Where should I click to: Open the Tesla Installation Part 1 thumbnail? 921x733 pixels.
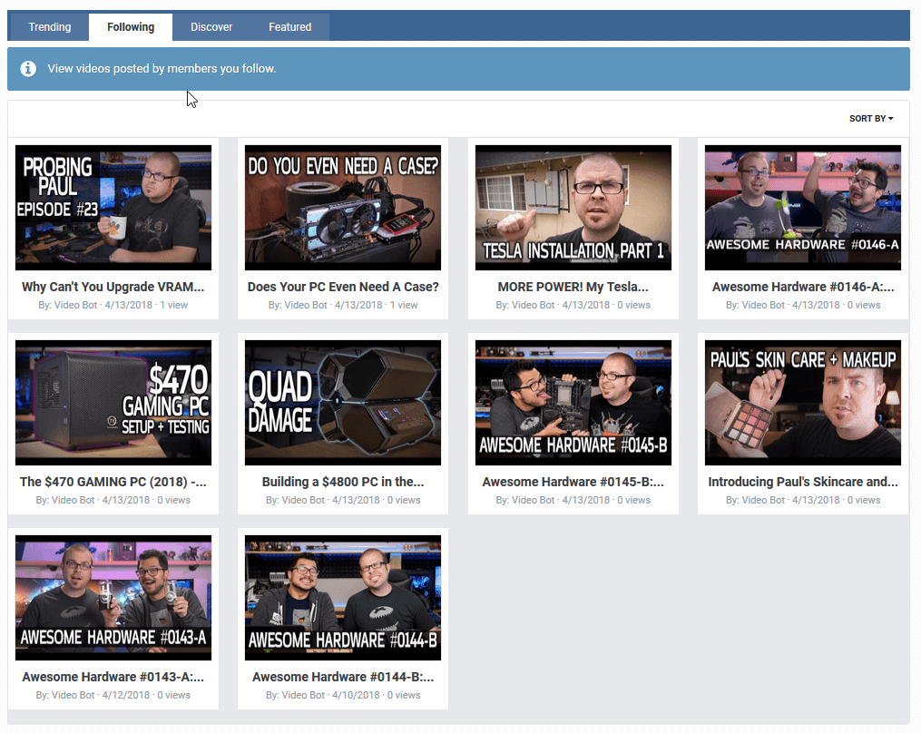[573, 208]
